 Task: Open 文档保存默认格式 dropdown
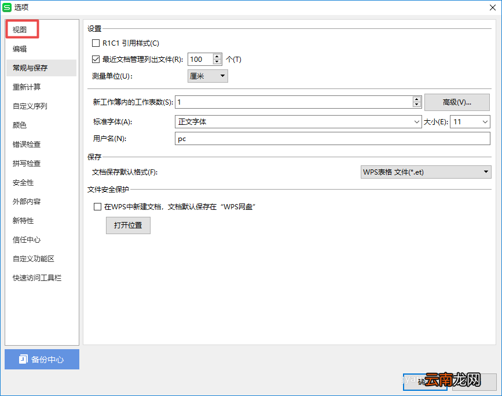[x=426, y=172]
